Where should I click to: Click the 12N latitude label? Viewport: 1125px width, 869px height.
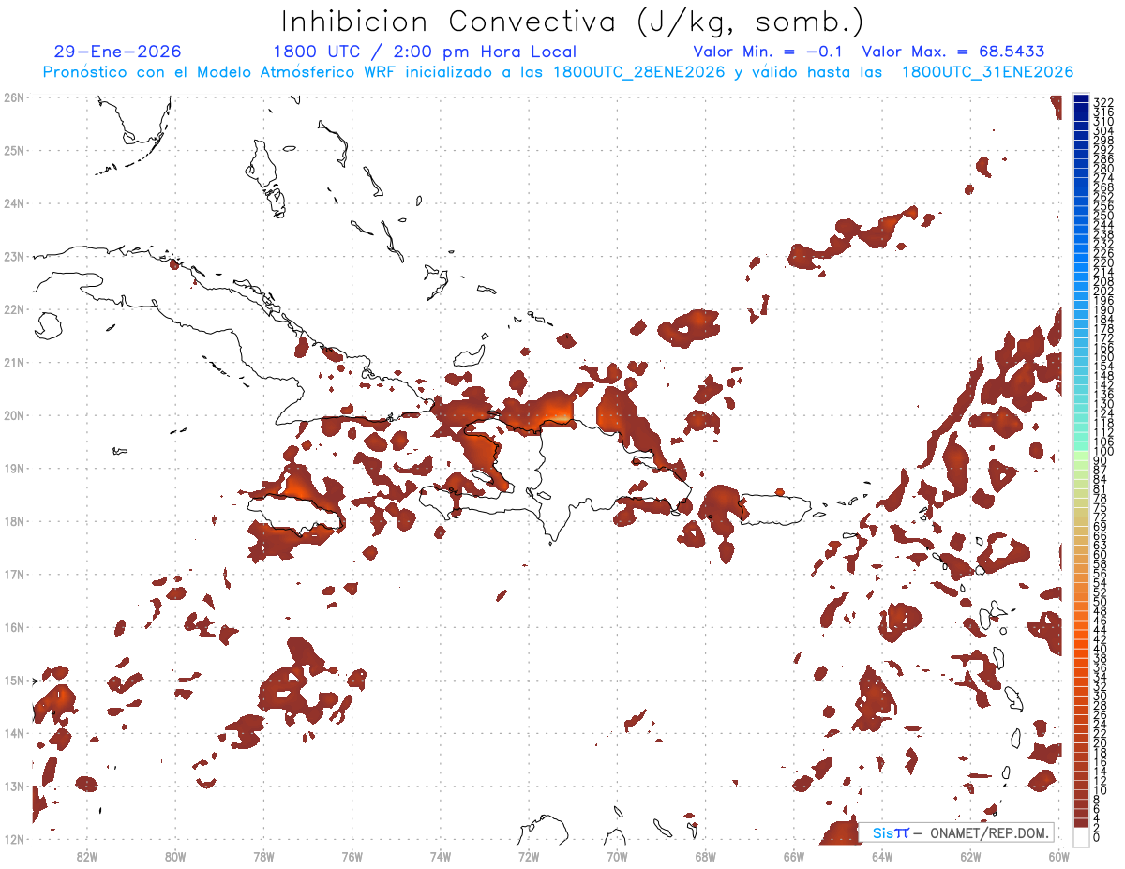click(13, 839)
